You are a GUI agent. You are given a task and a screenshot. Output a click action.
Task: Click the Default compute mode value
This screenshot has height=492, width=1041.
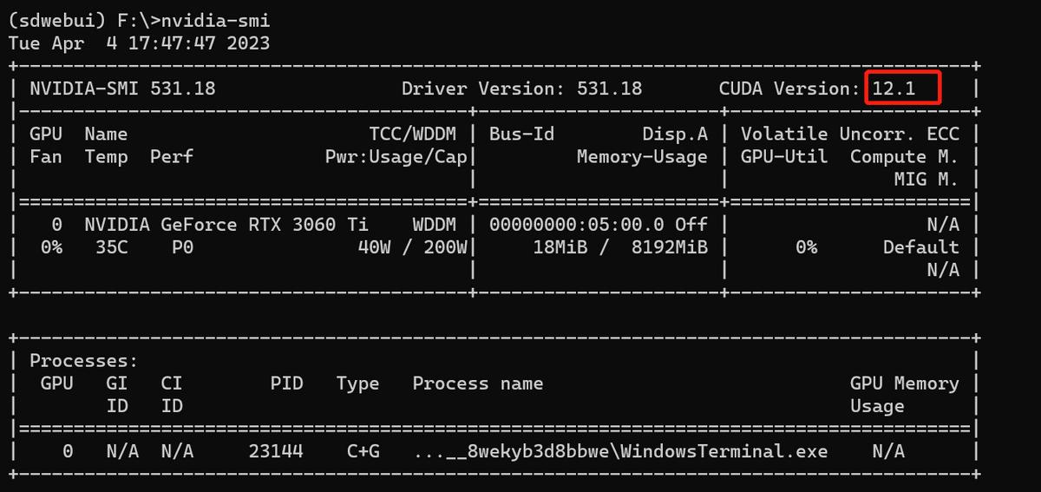pos(920,246)
